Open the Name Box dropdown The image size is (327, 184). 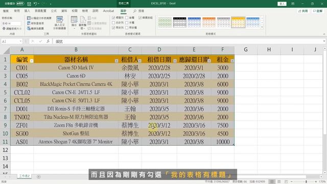click(x=20, y=41)
